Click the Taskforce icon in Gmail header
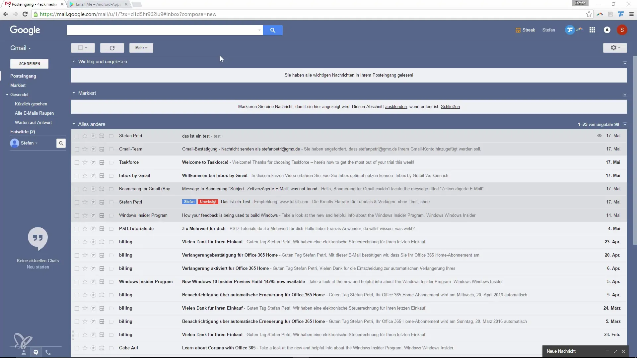 point(570,30)
